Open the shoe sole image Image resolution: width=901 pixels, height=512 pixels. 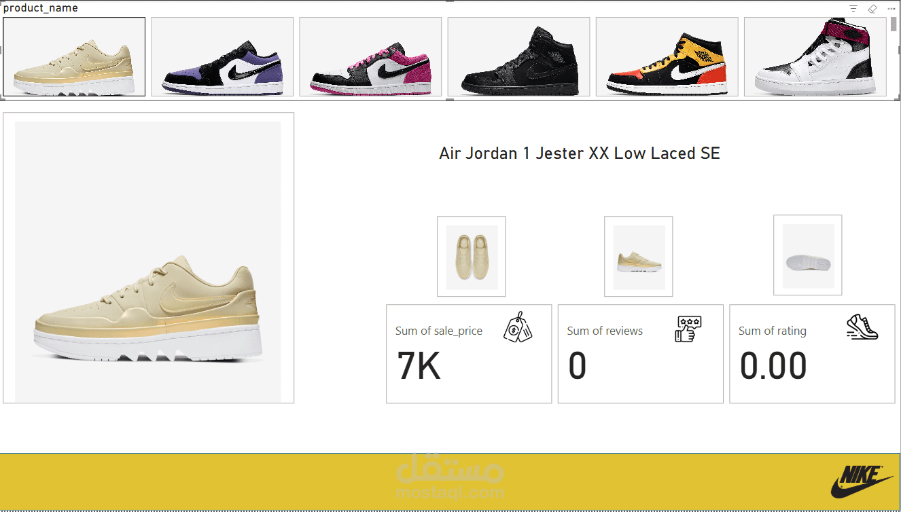808,255
